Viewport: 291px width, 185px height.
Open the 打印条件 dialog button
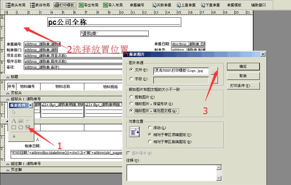tap(243, 85)
